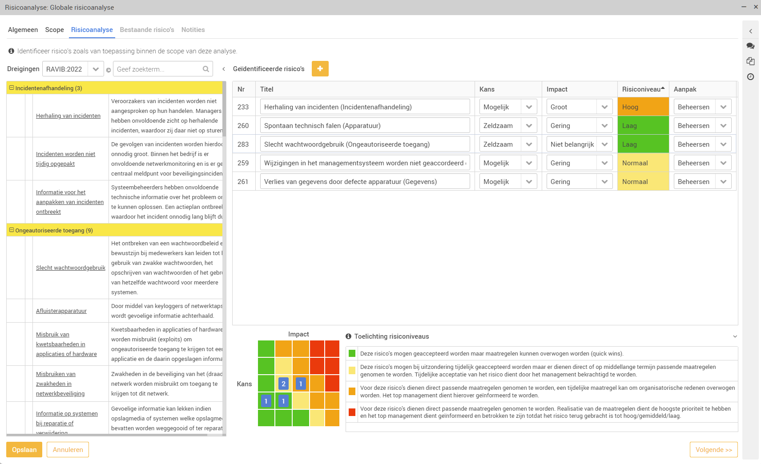
Task: Switch to the Scope tab
Action: pyautogui.click(x=54, y=29)
